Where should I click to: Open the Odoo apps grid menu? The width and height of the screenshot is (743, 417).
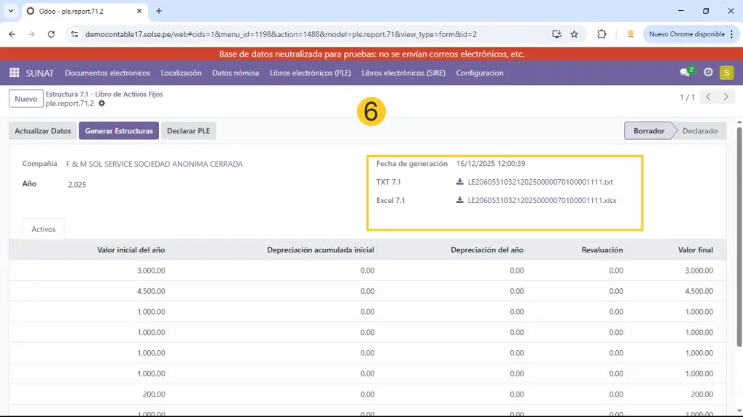(14, 73)
